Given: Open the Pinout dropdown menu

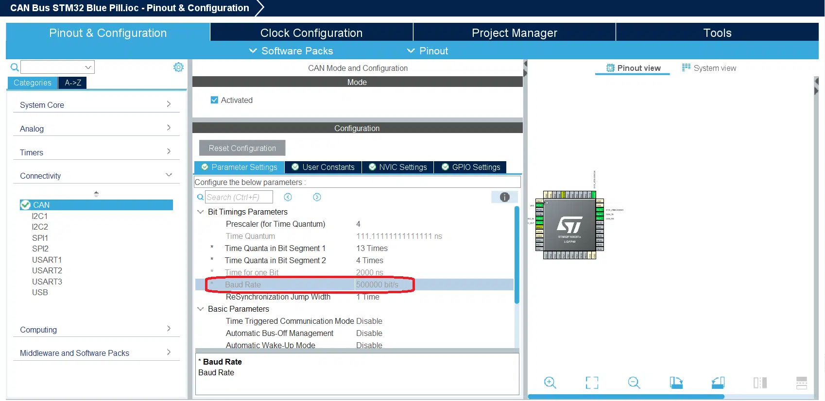Looking at the screenshot, I should point(428,51).
